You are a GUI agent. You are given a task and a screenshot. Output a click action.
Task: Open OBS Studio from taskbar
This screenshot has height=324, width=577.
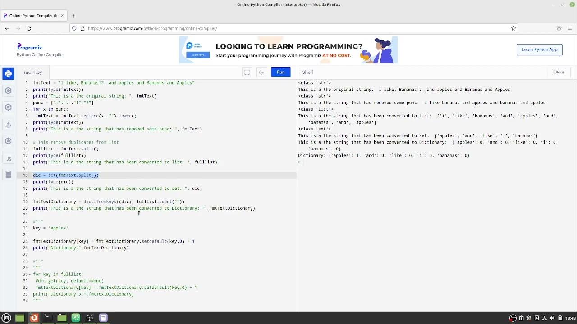point(90,318)
